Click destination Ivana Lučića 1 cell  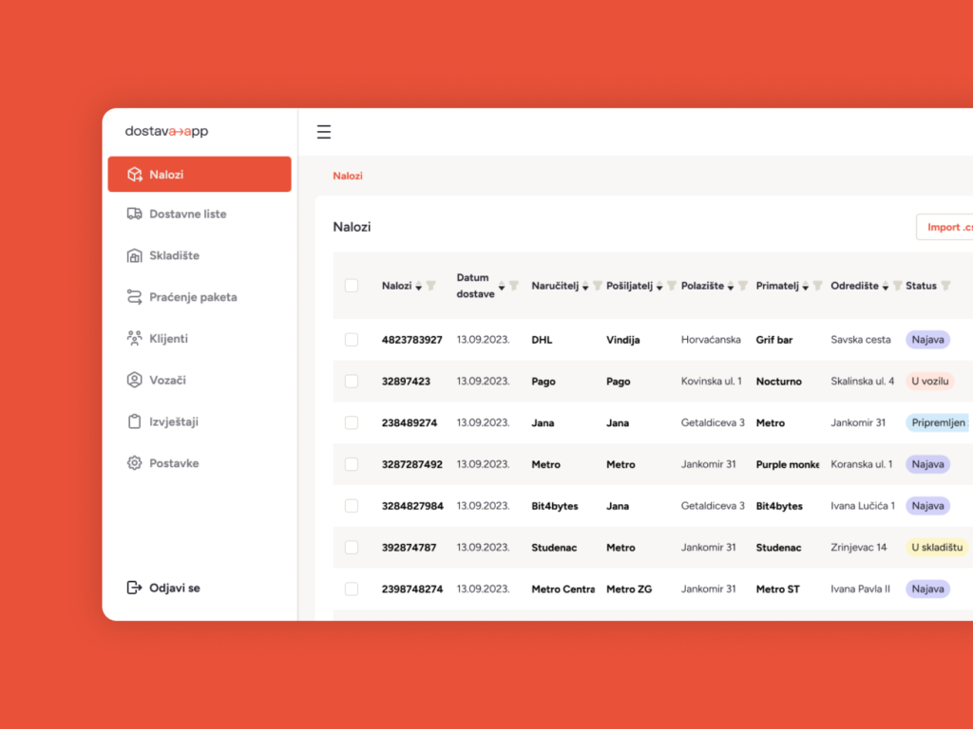pyautogui.click(x=863, y=506)
